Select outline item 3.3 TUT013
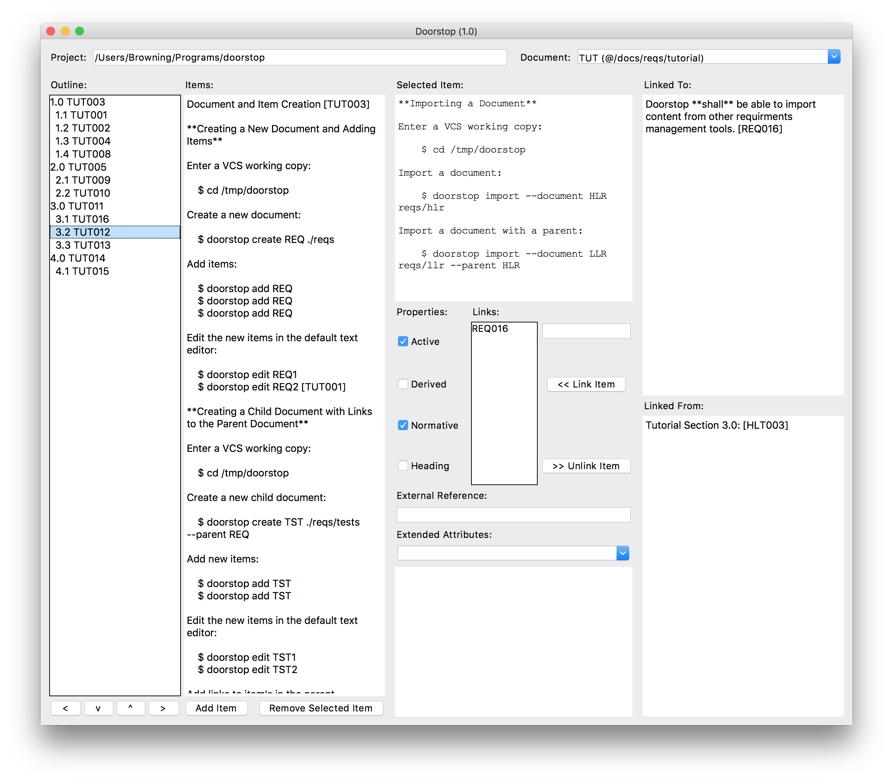Viewport: 893px width, 783px height. coord(115,245)
